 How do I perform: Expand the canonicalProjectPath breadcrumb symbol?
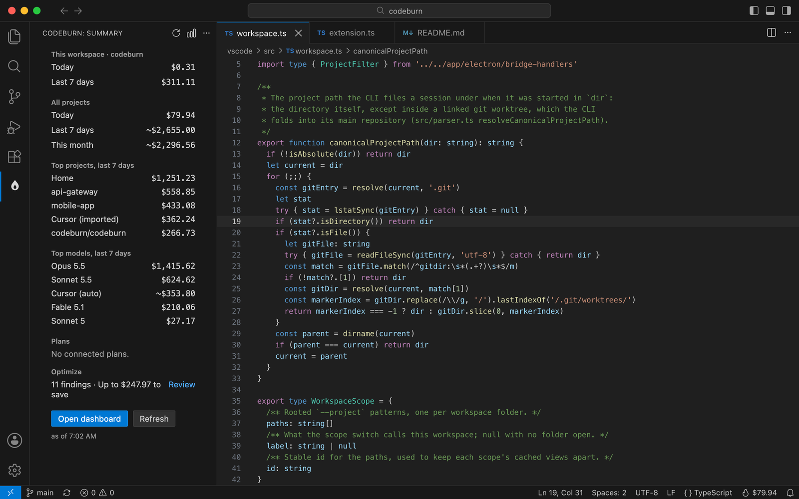pos(390,51)
